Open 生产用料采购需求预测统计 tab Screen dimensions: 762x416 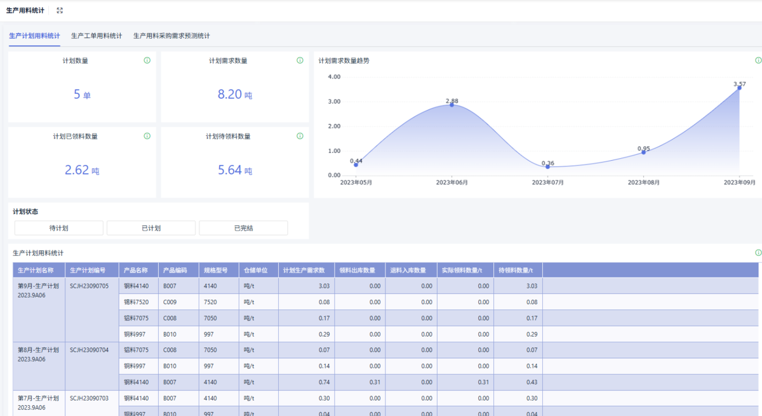[x=171, y=36]
